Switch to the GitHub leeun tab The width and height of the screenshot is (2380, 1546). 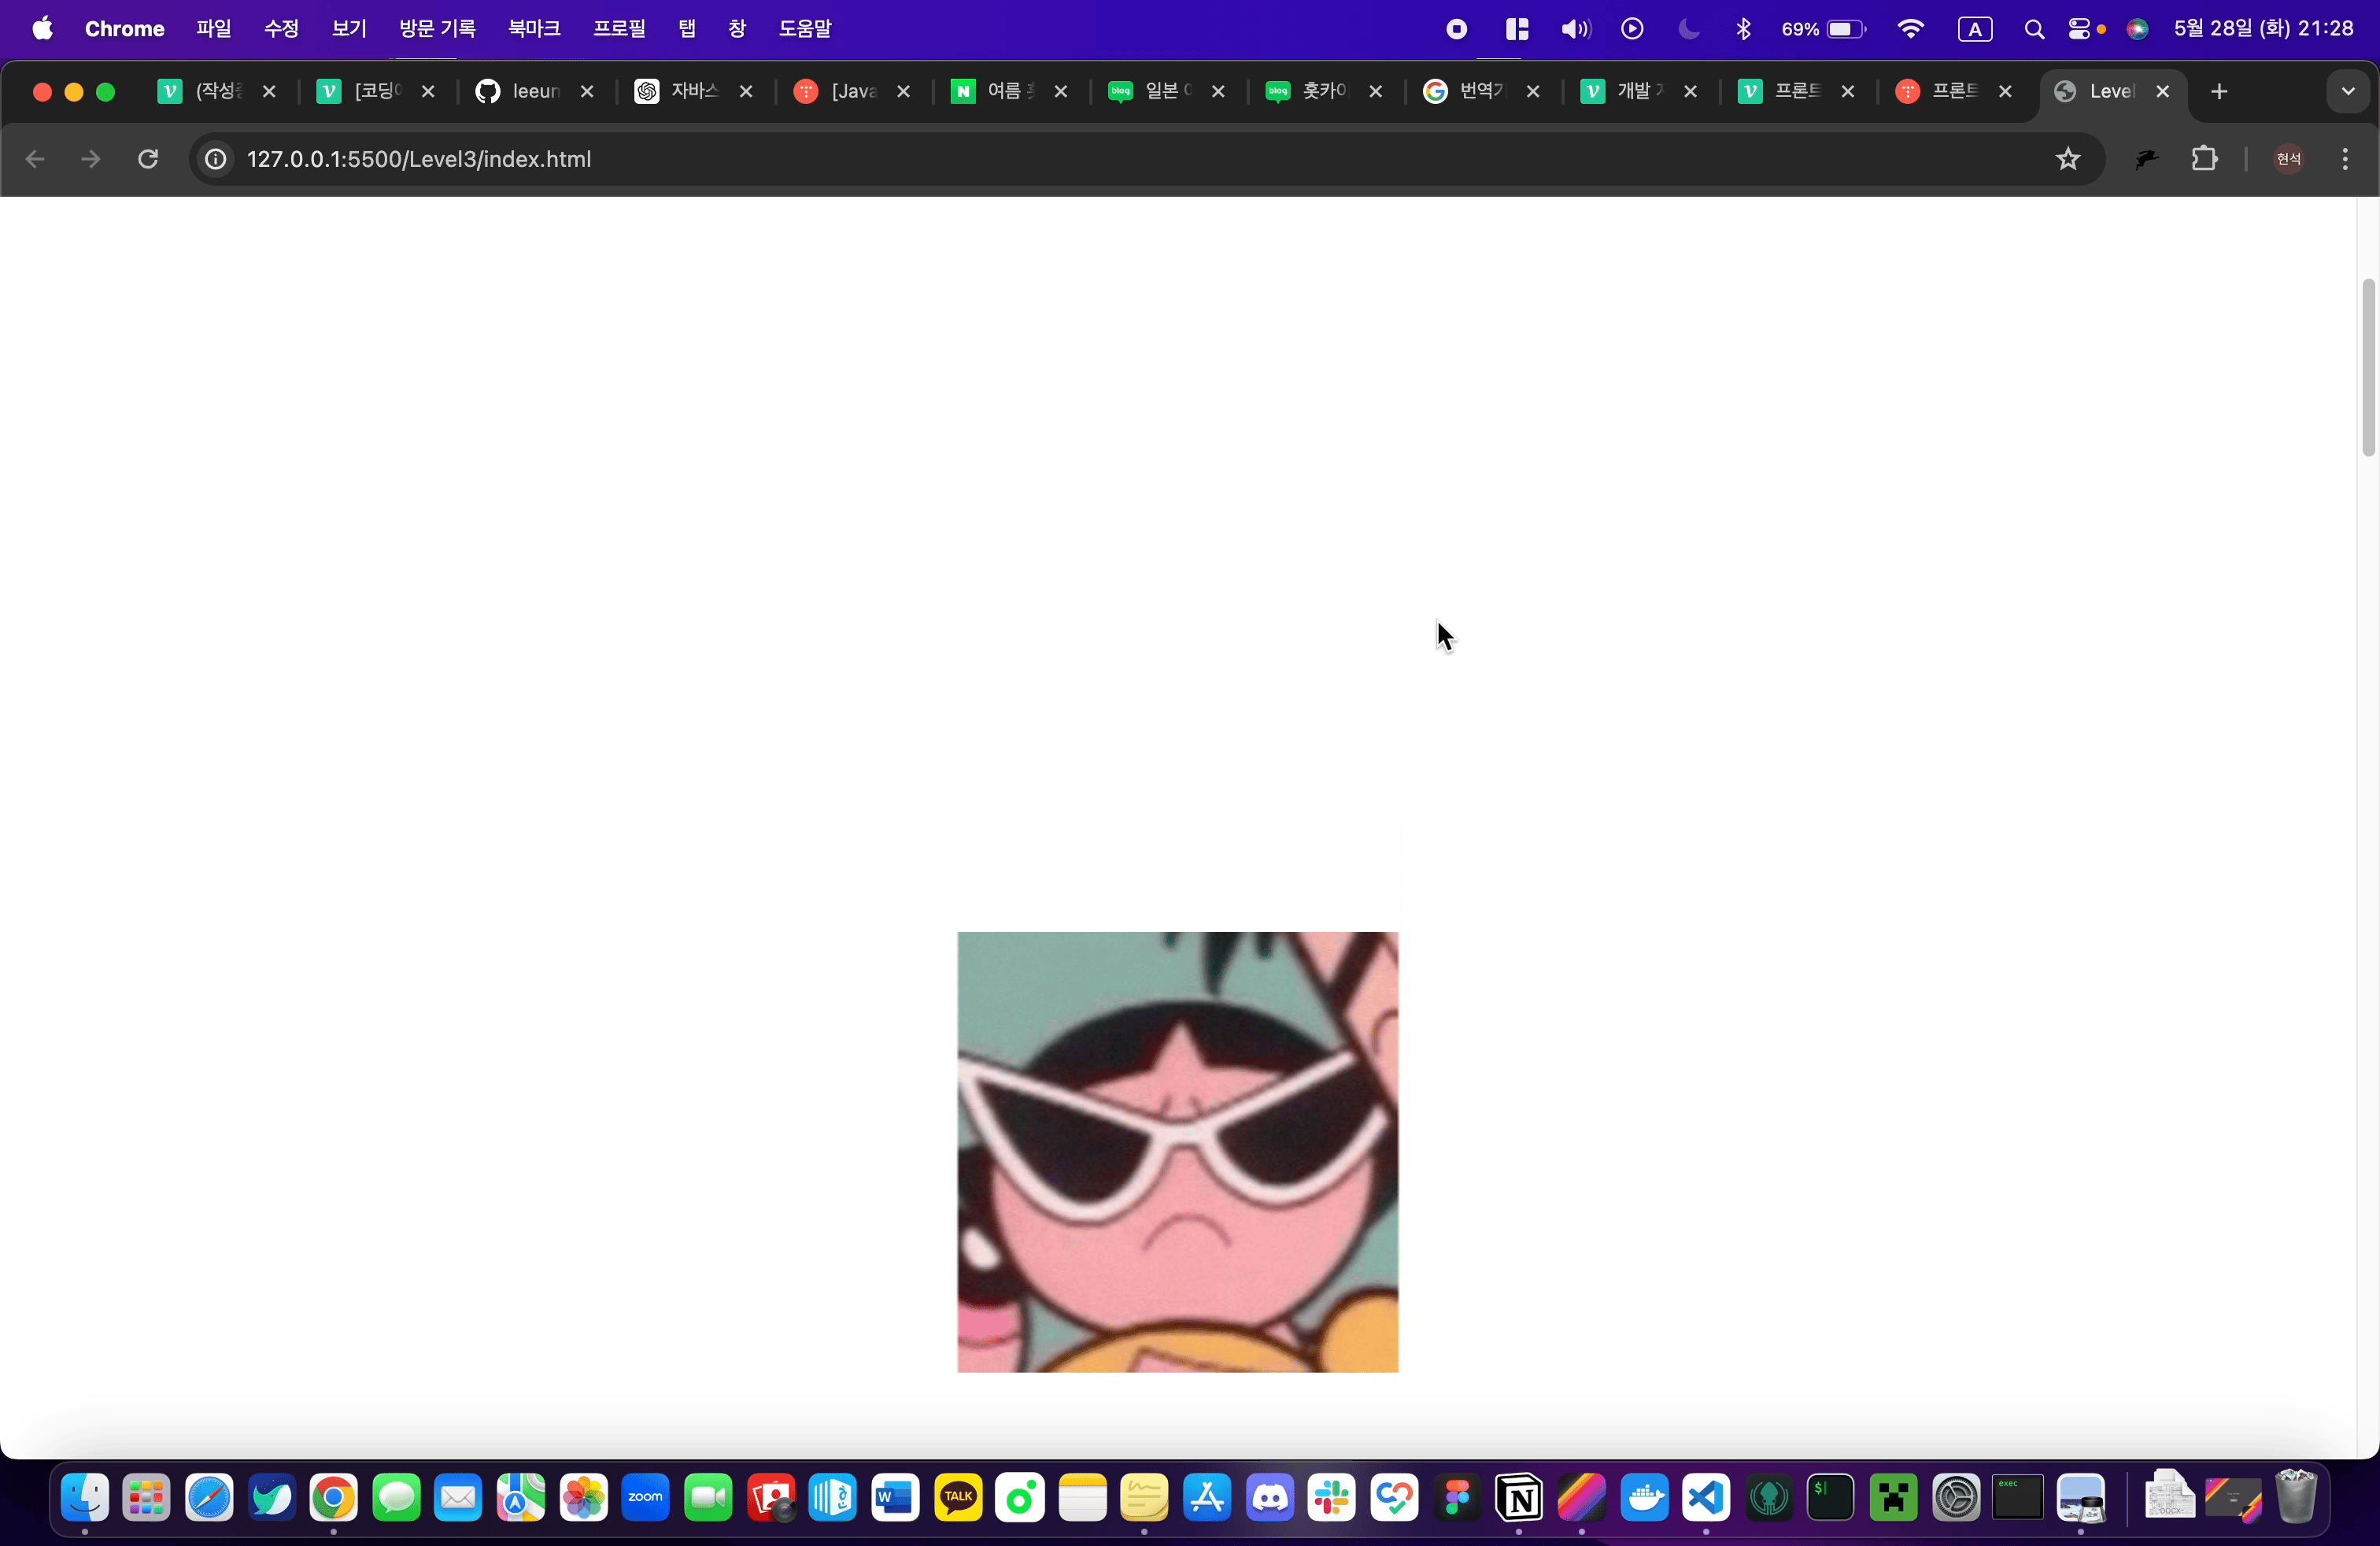(531, 92)
